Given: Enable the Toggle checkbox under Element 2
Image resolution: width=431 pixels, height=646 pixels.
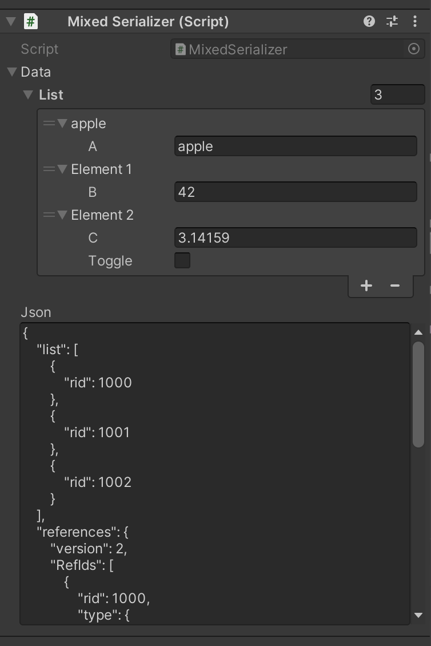Looking at the screenshot, I should [182, 260].
